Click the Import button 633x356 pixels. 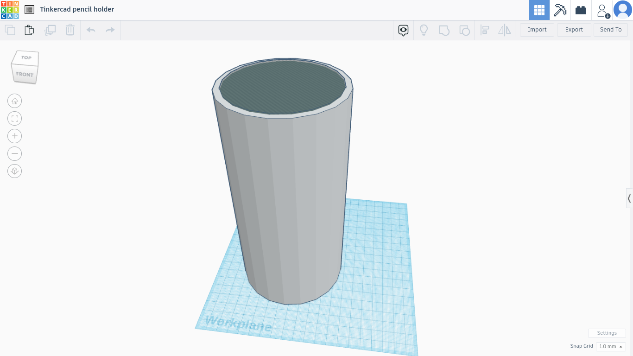537,30
